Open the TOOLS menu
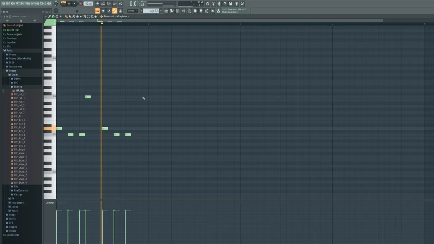 tap(43, 3)
